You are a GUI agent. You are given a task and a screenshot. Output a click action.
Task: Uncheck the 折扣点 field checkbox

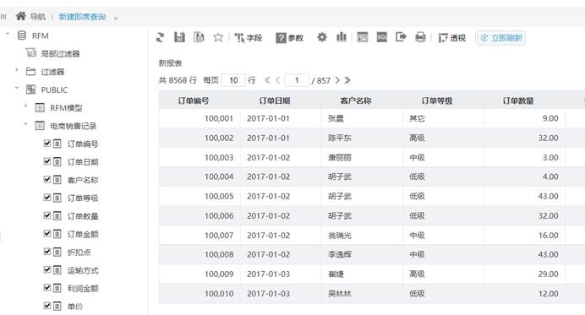47,252
